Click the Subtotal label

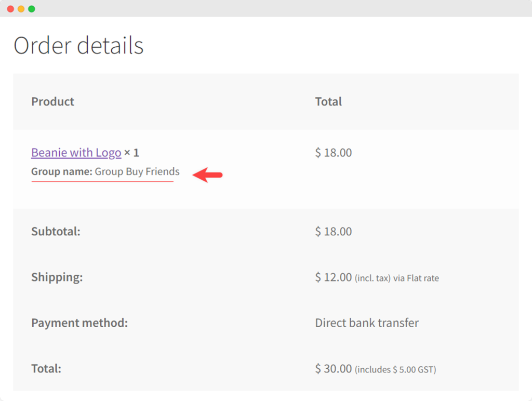pos(56,232)
